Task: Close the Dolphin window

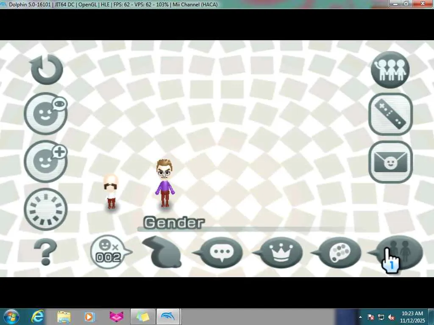Action: [423, 3]
